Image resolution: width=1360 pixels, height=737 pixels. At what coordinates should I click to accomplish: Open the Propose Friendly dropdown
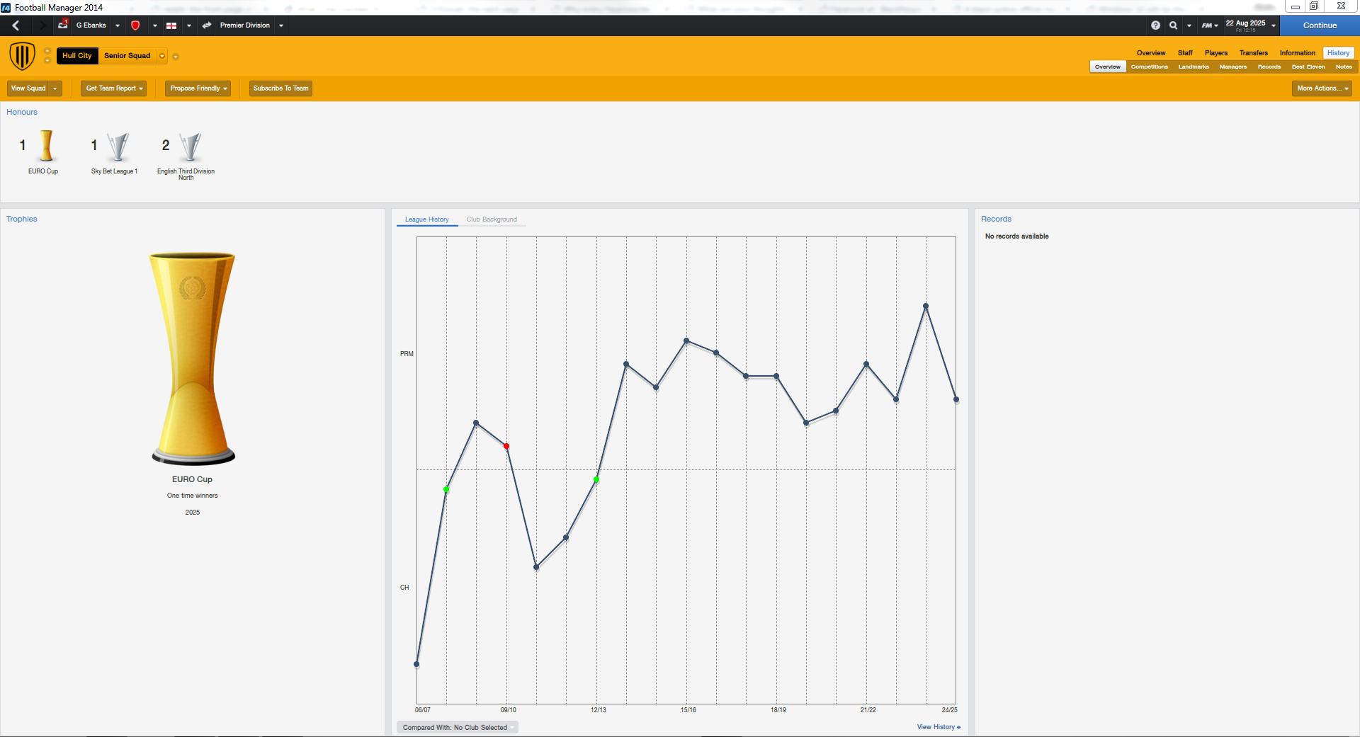click(198, 88)
